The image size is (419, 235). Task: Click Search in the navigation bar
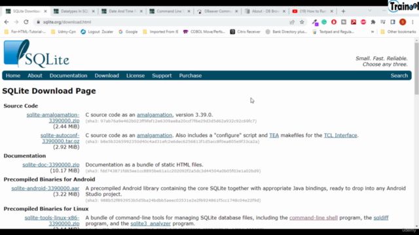pos(399,76)
